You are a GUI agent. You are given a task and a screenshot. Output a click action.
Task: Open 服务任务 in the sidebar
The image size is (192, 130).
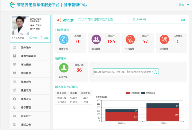pos(30,47)
